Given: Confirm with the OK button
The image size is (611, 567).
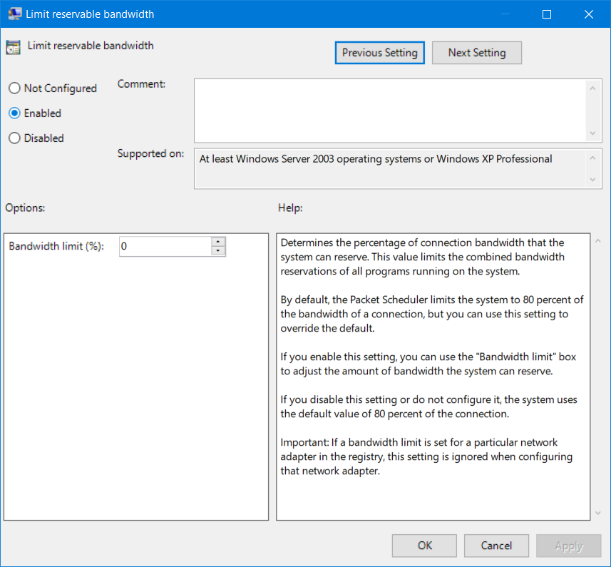Looking at the screenshot, I should point(424,546).
